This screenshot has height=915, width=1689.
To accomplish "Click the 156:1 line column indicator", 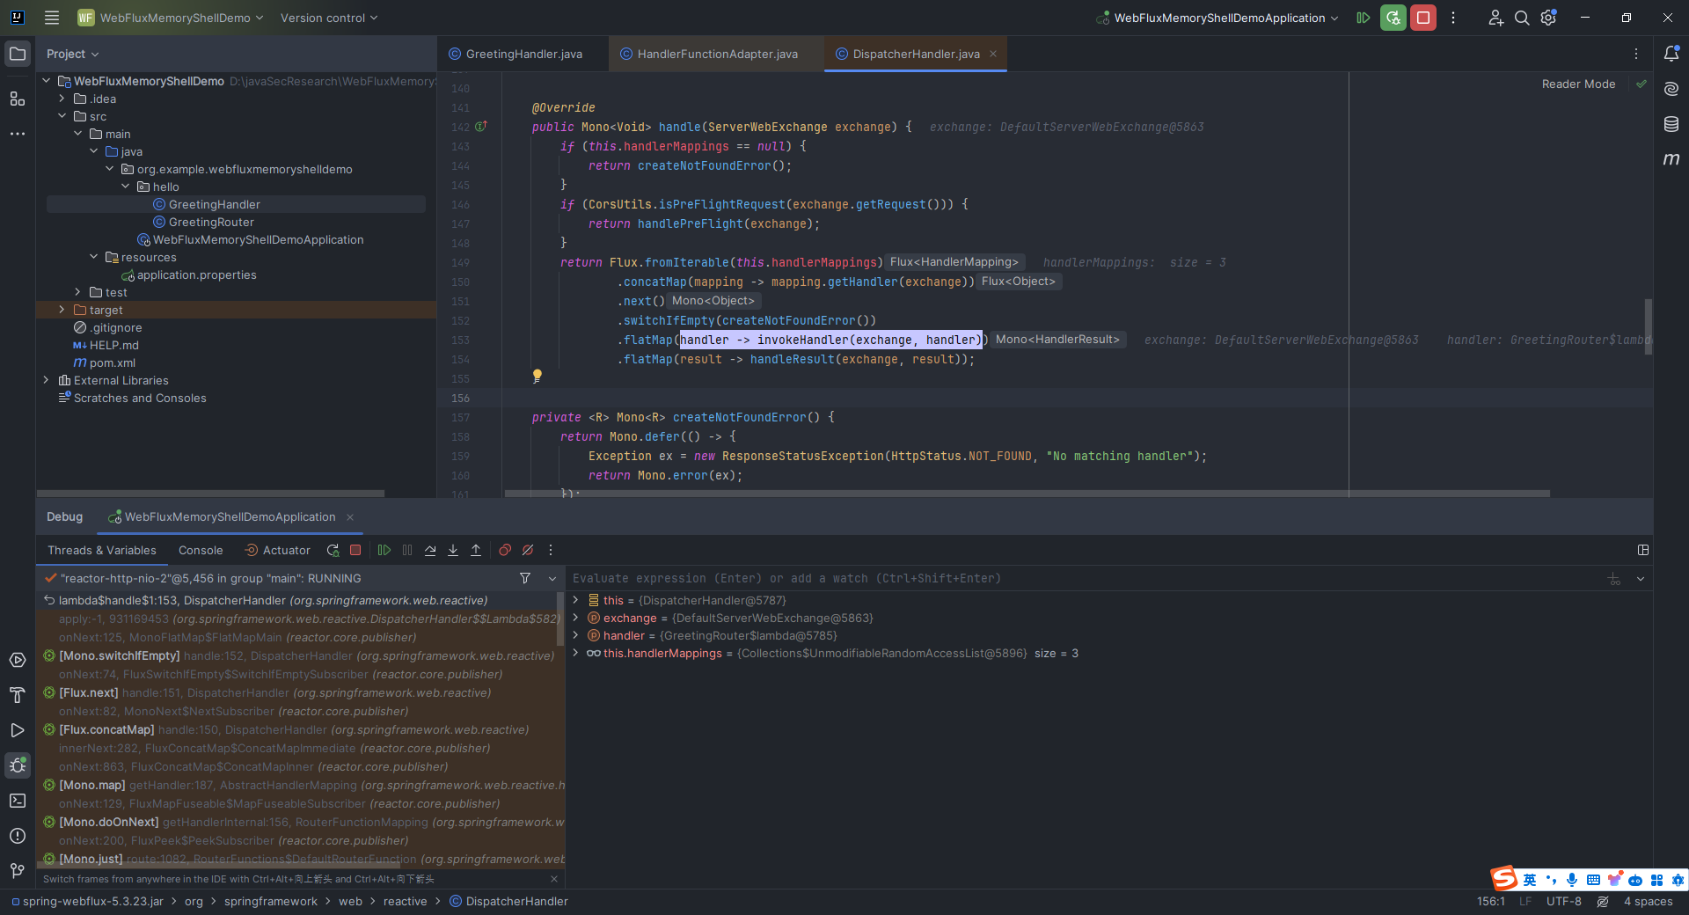I will click(1490, 901).
